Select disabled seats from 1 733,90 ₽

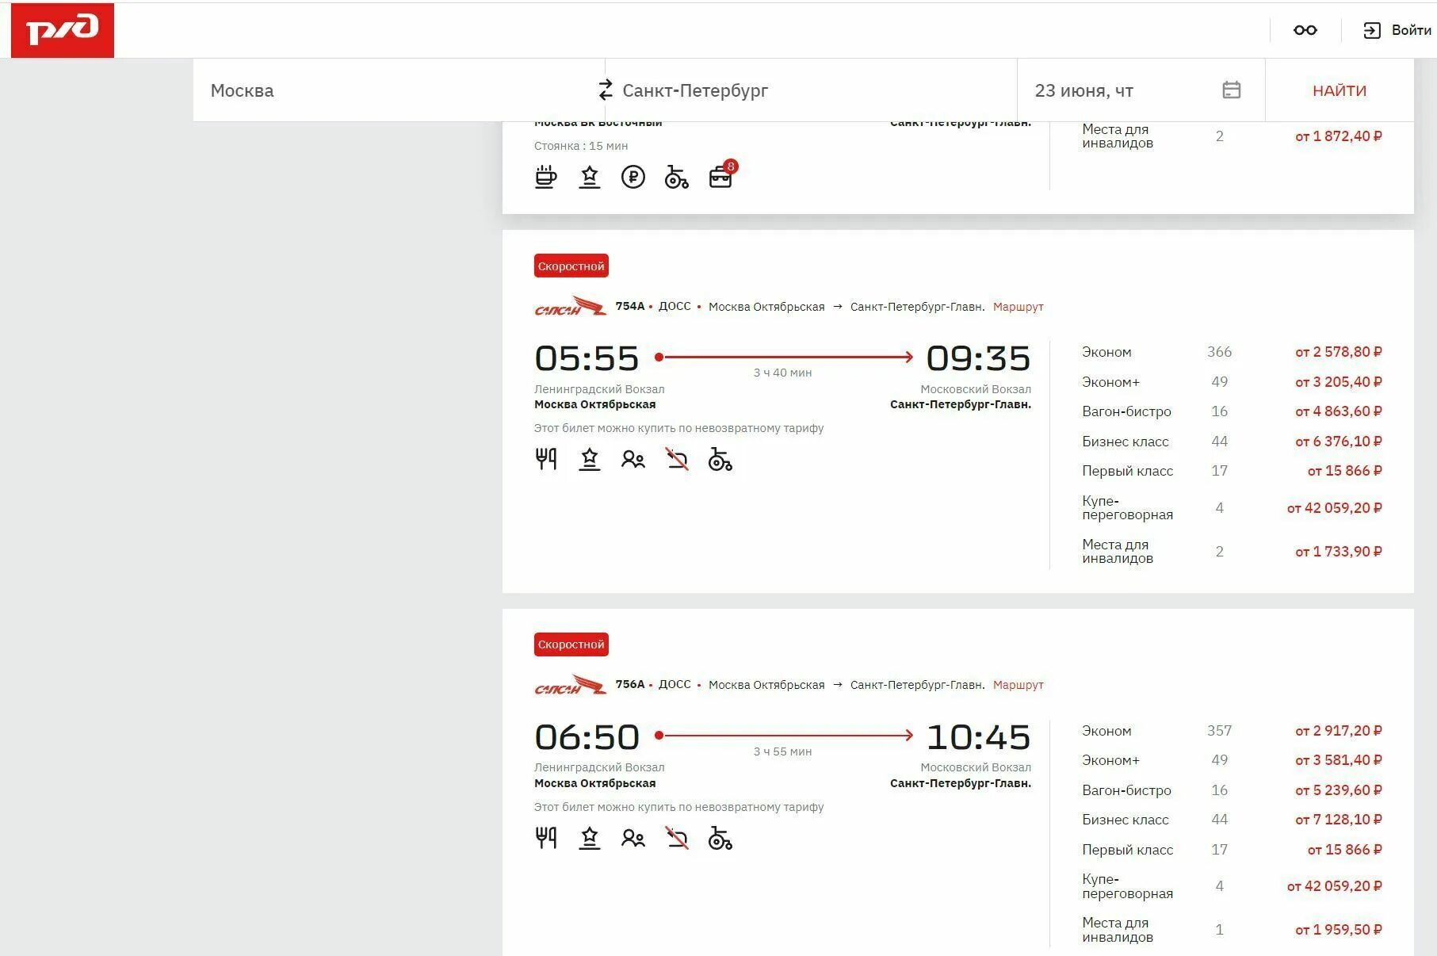coord(1232,552)
